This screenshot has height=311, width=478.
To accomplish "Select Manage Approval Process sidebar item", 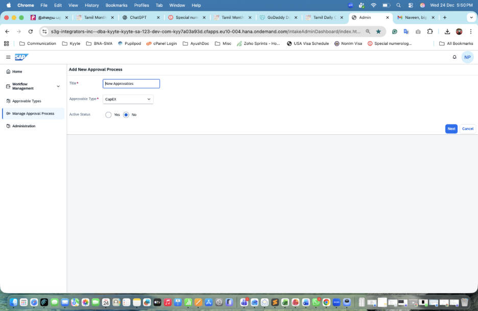I will (x=33, y=113).
